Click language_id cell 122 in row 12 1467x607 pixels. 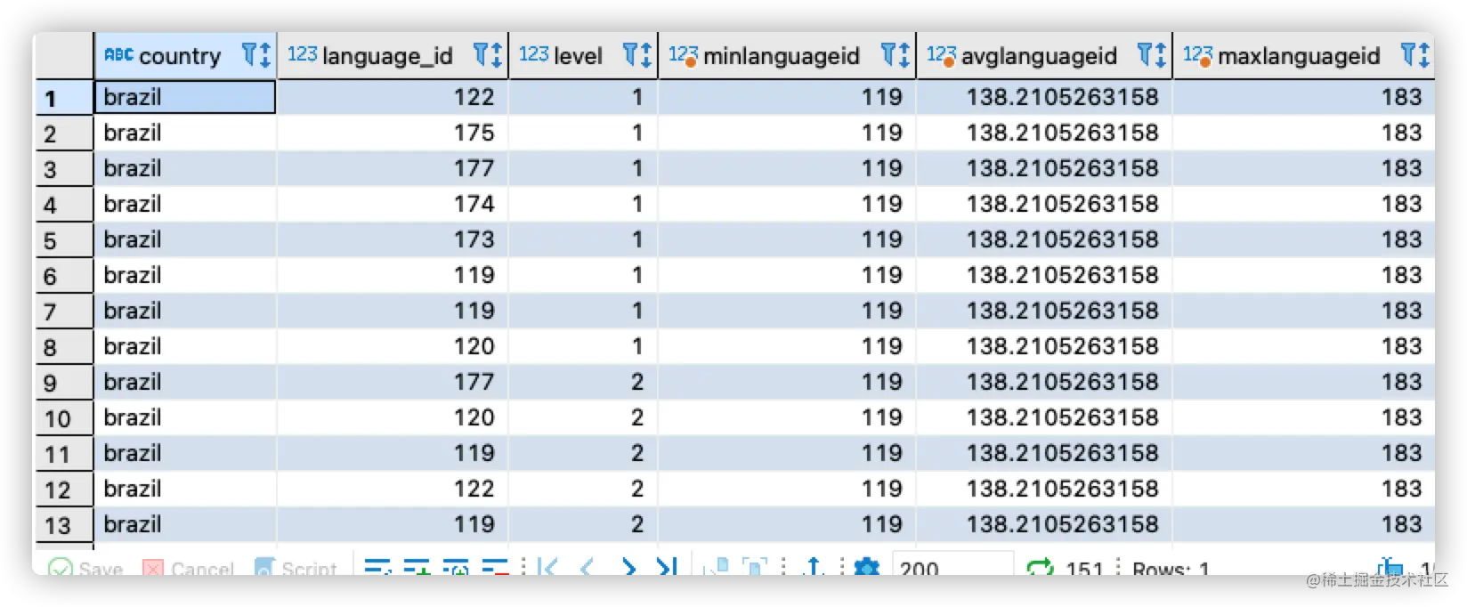pos(393,489)
